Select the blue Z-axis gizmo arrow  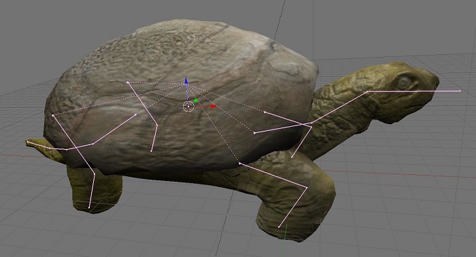(186, 81)
